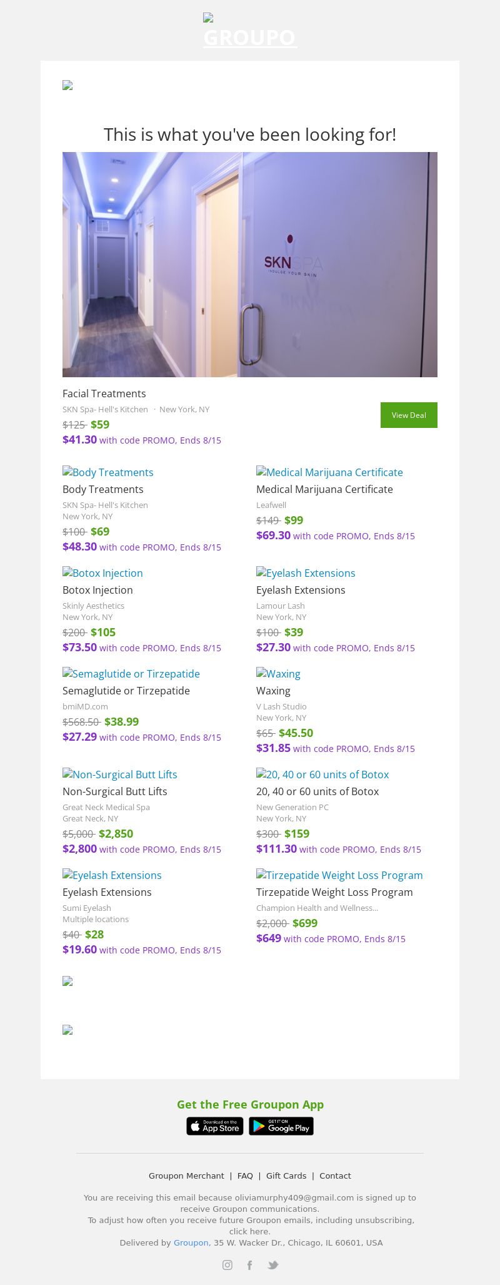This screenshot has height=1285, width=500.
Task: Open 20, 40 or 60 units of Botox
Action: 317,791
